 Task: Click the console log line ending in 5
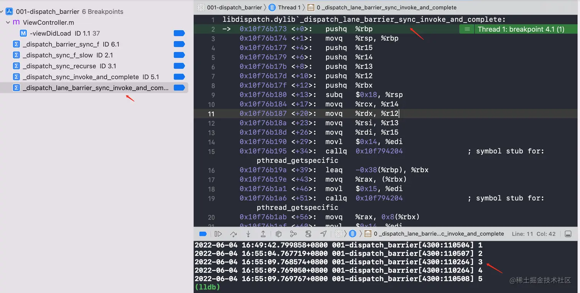338,279
